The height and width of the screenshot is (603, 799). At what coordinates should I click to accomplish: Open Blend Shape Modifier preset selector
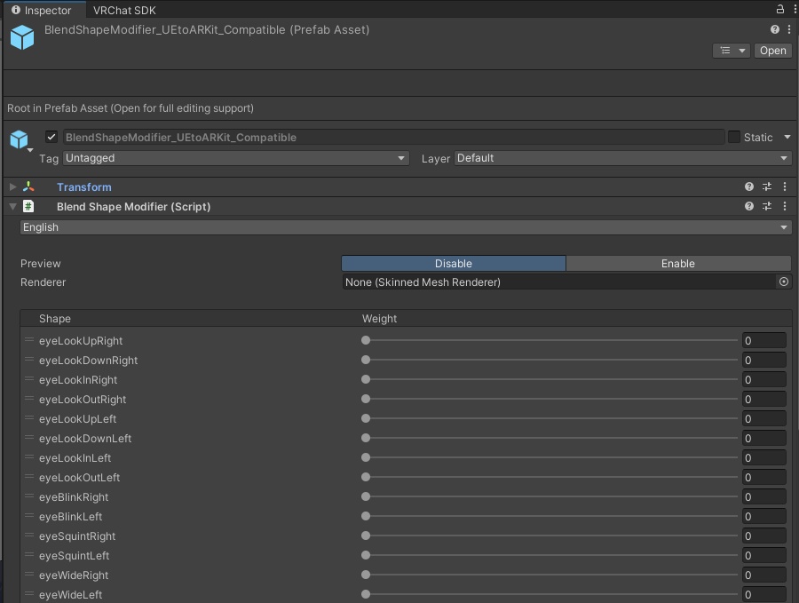point(767,206)
